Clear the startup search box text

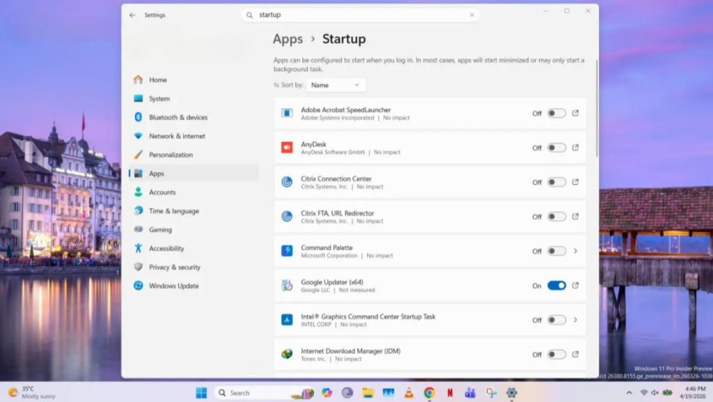pos(472,15)
